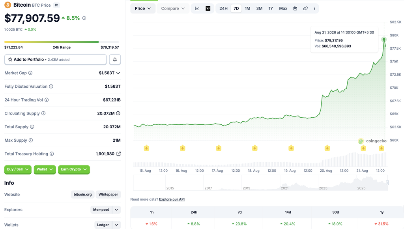Click the right handle of chart range navigator
Screen dimensions: 404x229
pos(387,183)
